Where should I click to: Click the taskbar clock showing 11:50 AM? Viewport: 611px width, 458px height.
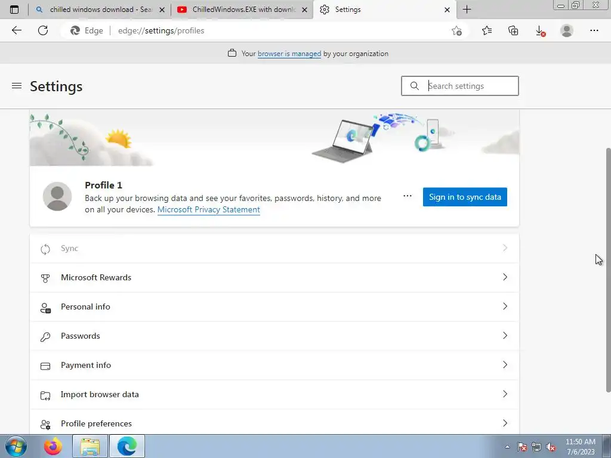click(x=580, y=447)
